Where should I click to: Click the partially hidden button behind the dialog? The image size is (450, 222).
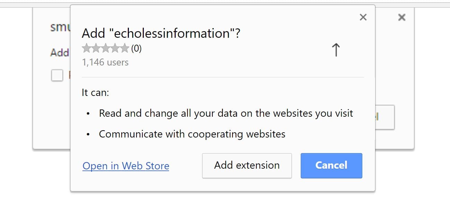point(385,117)
